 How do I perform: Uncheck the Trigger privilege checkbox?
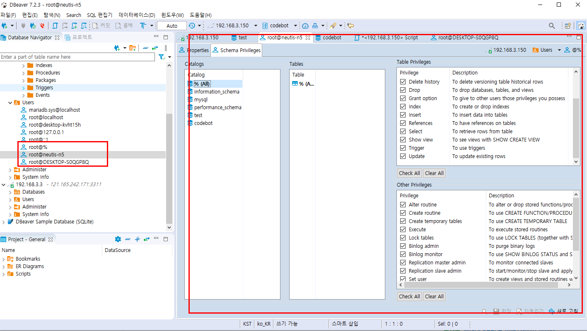(403, 148)
